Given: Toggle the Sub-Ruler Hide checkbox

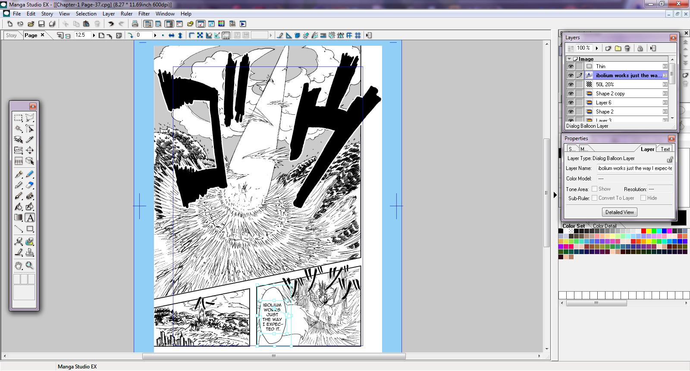Looking at the screenshot, I should click(643, 198).
